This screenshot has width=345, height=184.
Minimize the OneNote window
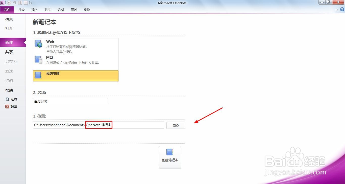click(x=322, y=2)
